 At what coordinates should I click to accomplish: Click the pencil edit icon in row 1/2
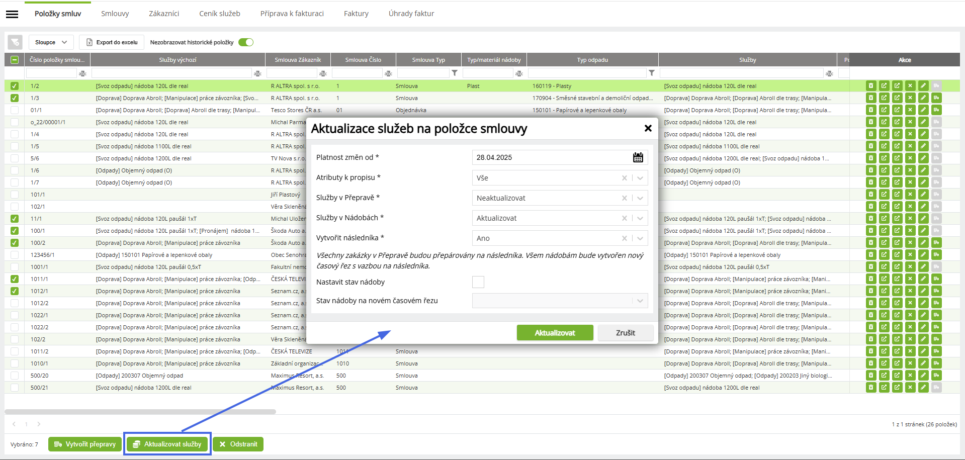point(923,86)
